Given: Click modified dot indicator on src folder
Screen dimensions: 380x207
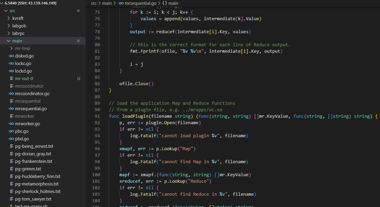Looking at the screenshot, I should tap(78, 11).
